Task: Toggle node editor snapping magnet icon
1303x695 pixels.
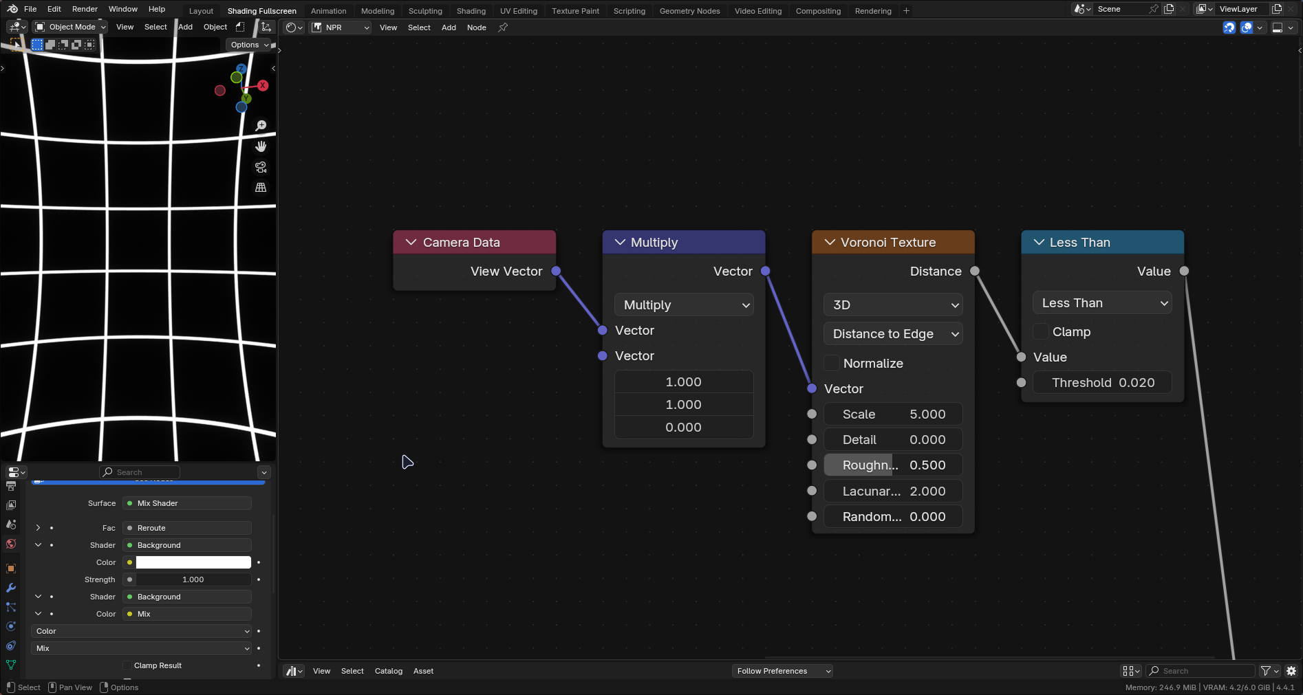Action: click(1229, 27)
